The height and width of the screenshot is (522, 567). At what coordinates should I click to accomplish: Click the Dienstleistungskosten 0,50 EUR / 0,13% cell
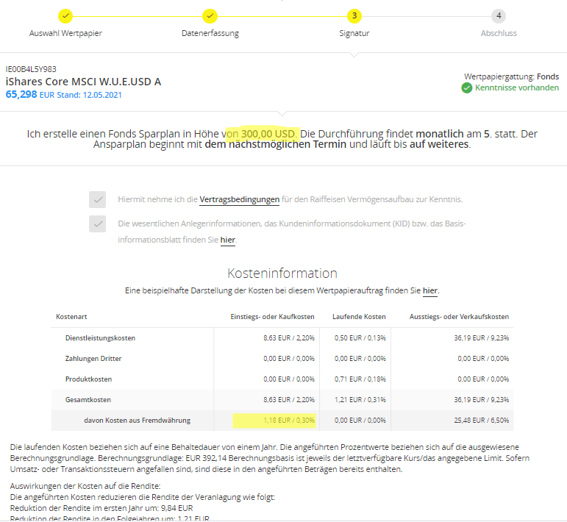click(360, 338)
